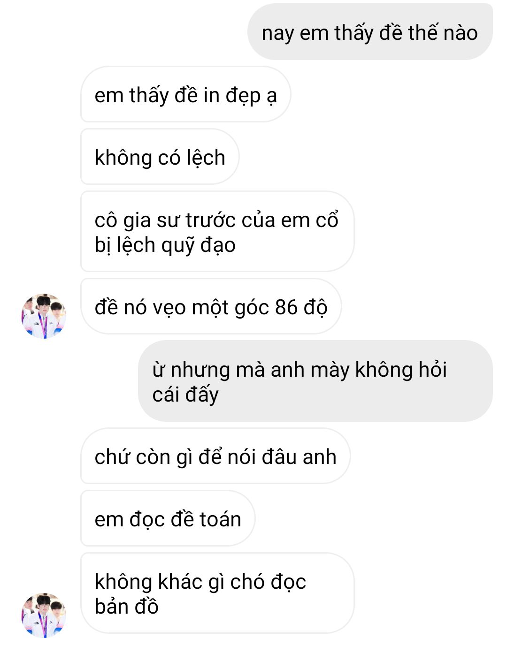Click the number '86' in the message
The height and width of the screenshot is (646, 507).
[286, 307]
